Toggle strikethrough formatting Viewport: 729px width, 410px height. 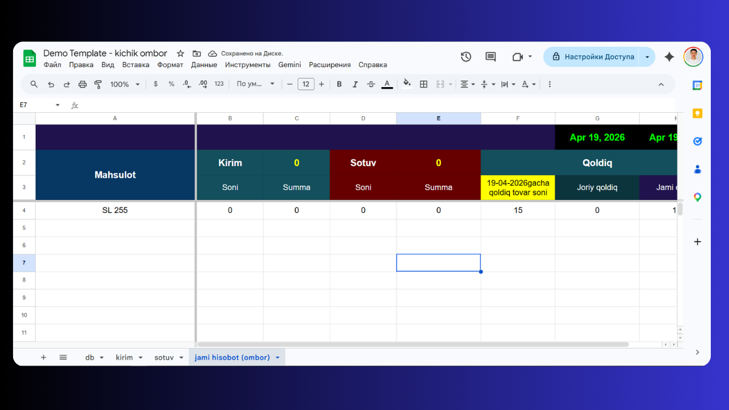tap(371, 84)
